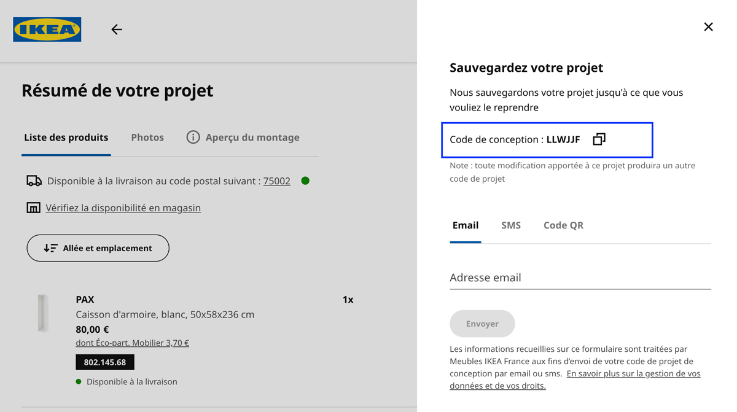Click the design code text LLWJJF
Screen dimensions: 737x412
click(x=563, y=139)
